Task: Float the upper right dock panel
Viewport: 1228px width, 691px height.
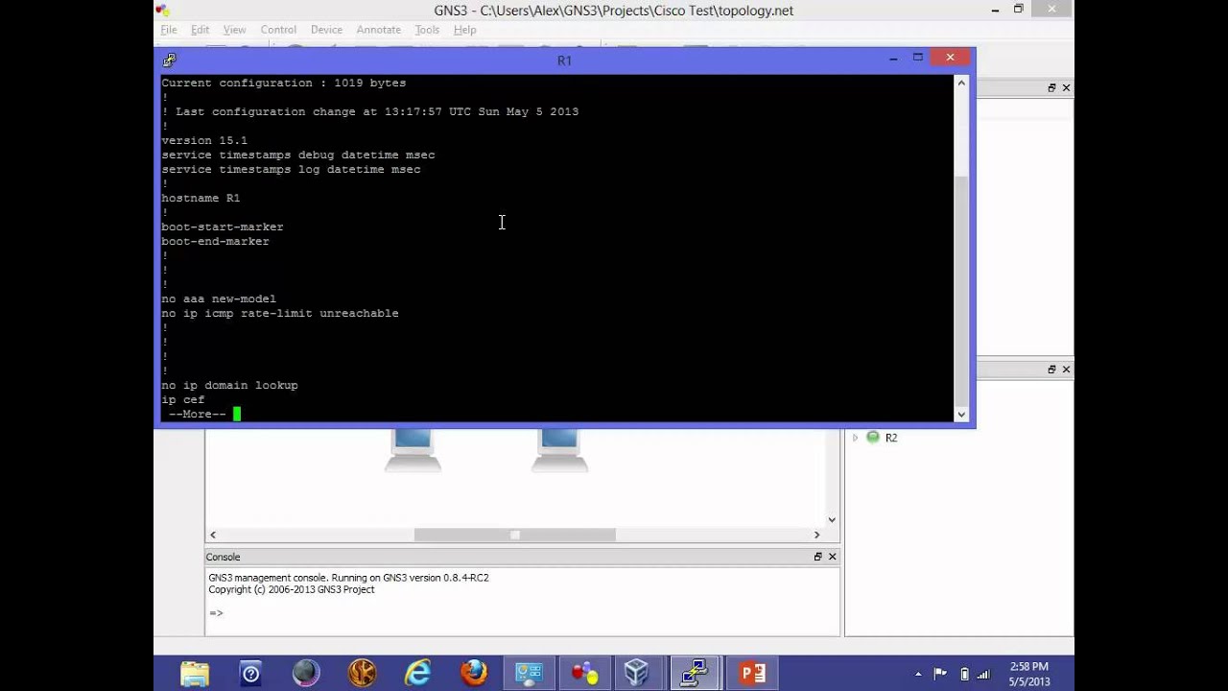Action: tap(1051, 88)
